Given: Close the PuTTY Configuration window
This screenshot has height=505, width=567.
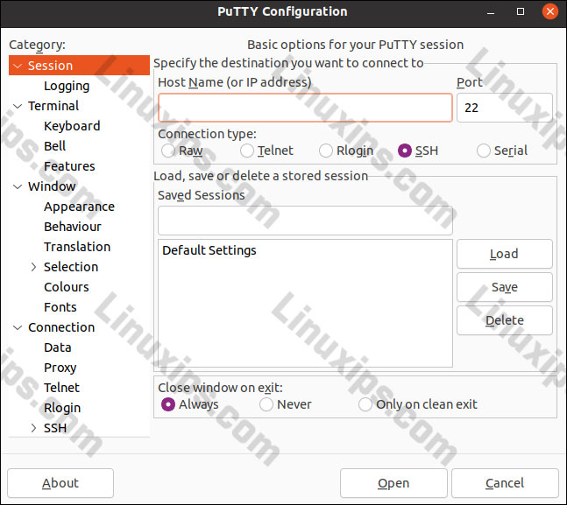Looking at the screenshot, I should (550, 12).
